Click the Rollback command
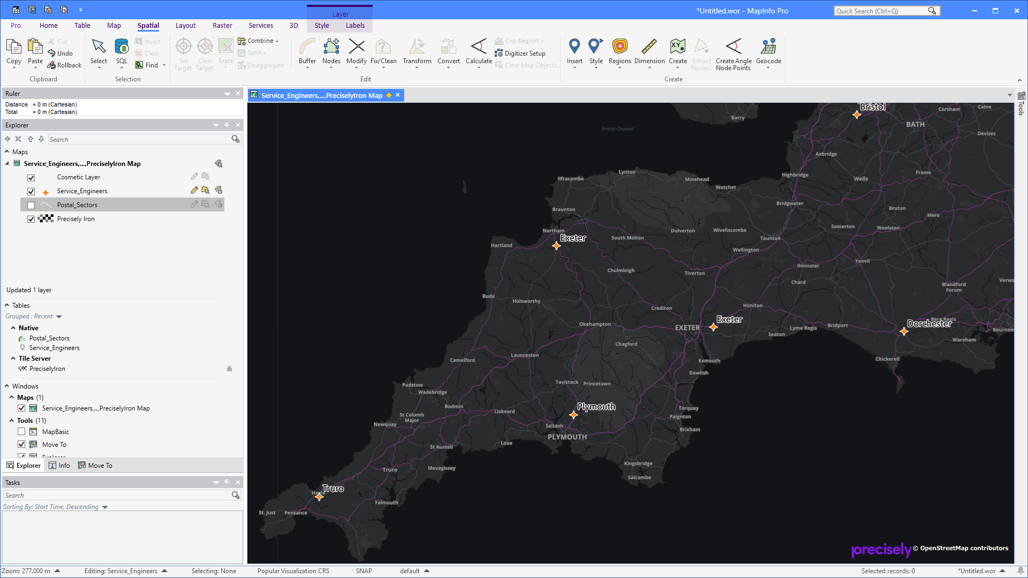This screenshot has height=578, width=1028. coord(64,65)
